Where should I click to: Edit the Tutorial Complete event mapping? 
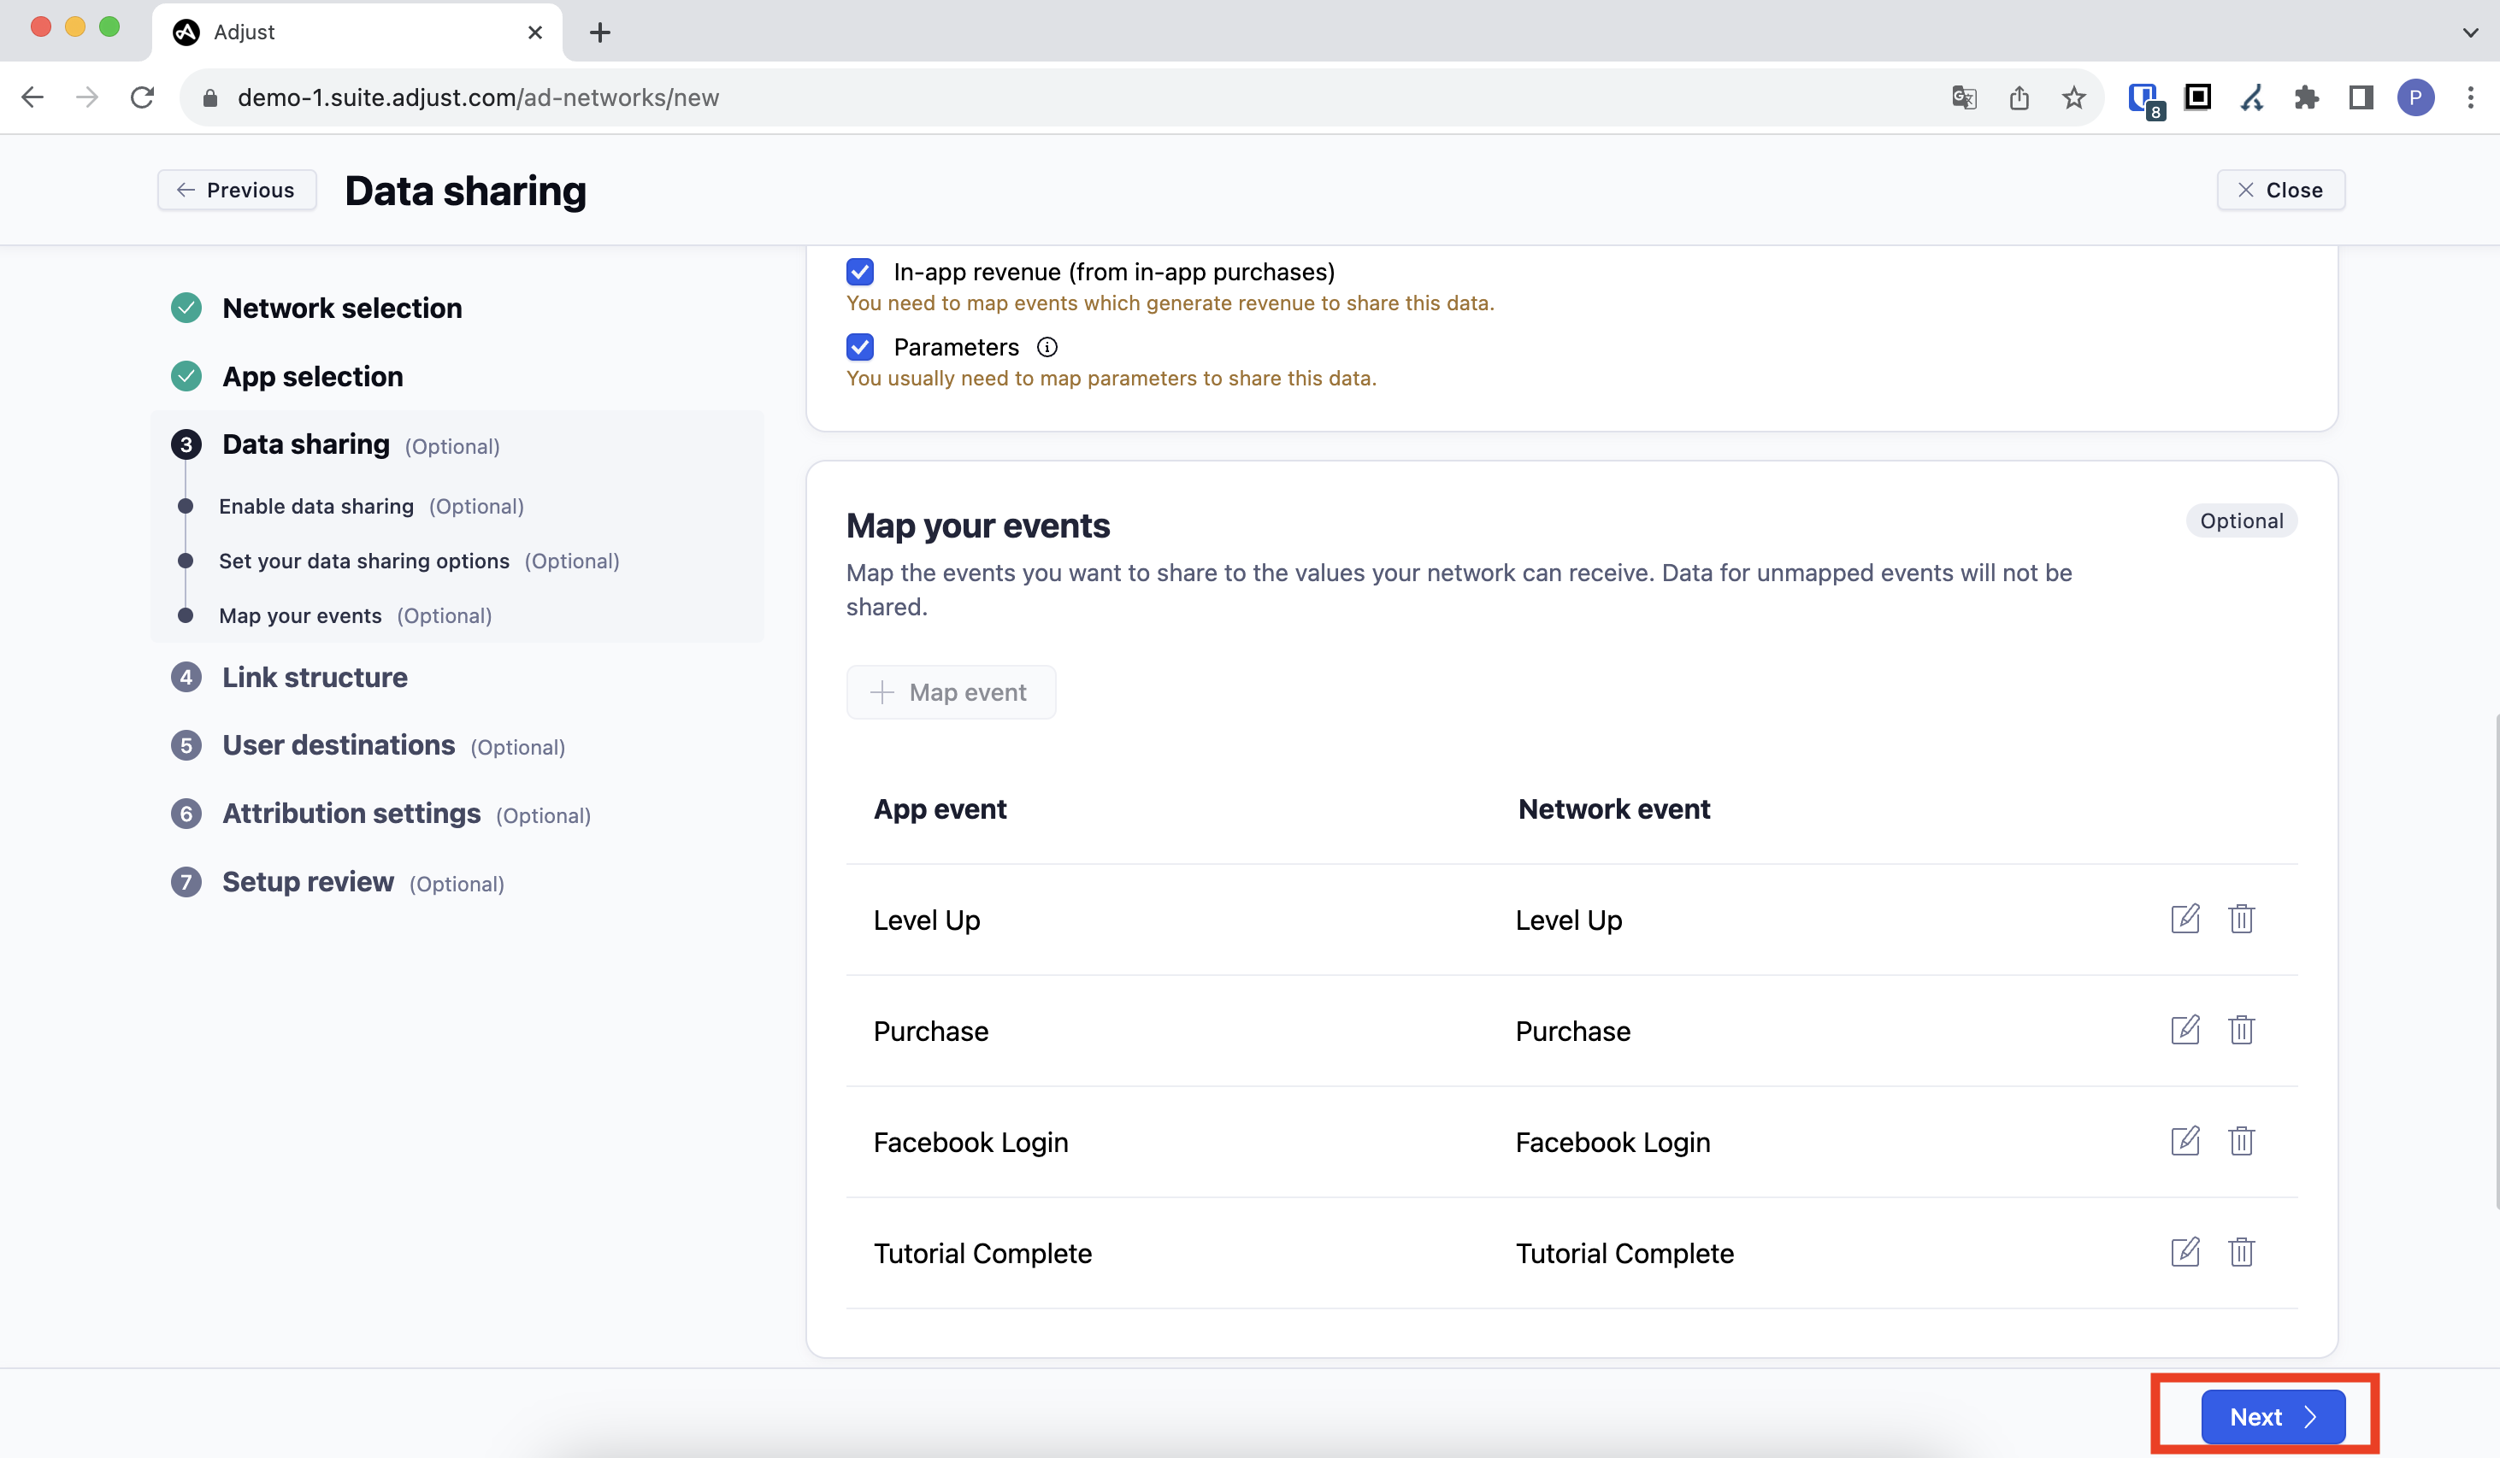(x=2185, y=1252)
